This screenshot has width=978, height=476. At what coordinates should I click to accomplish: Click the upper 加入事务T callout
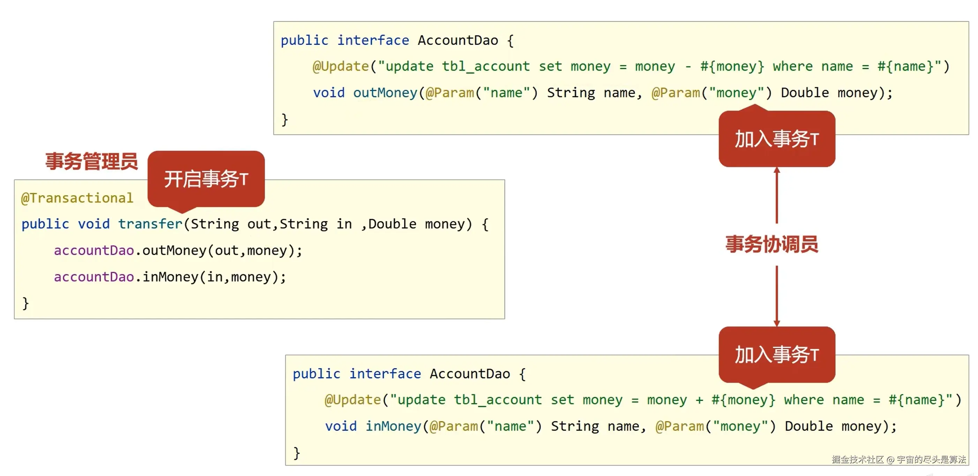(777, 139)
